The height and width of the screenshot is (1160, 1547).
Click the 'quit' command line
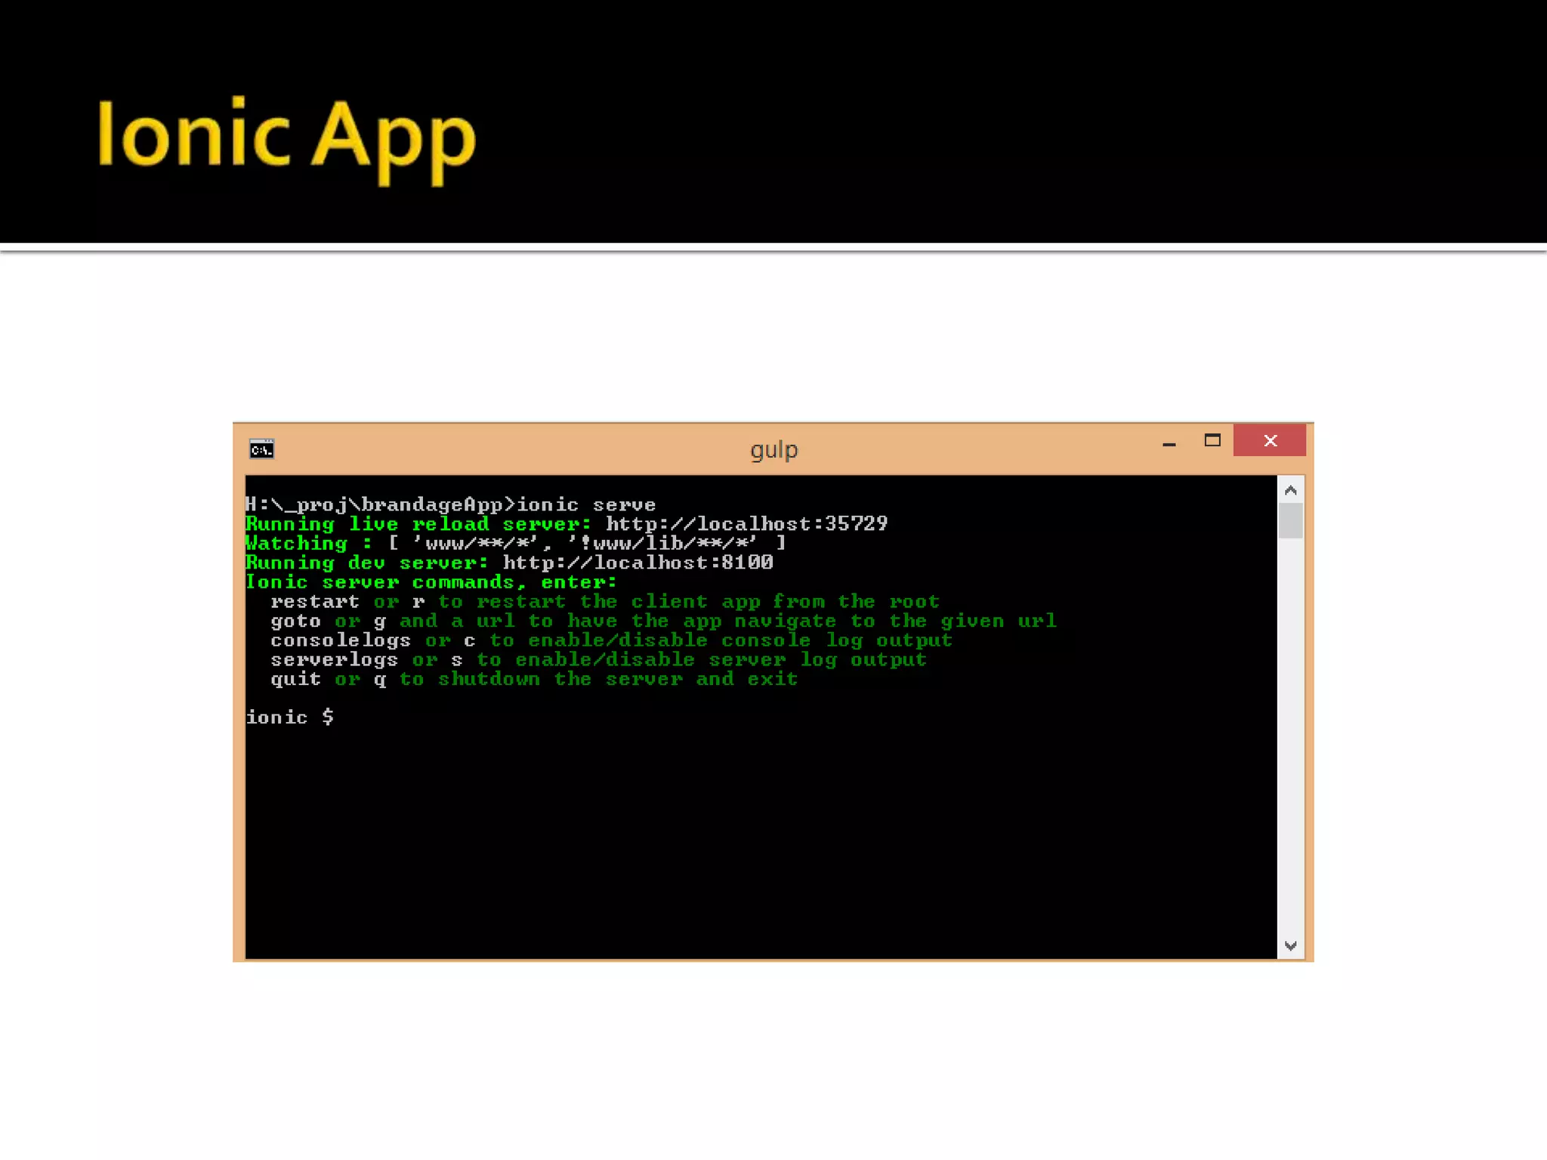coord(534,679)
